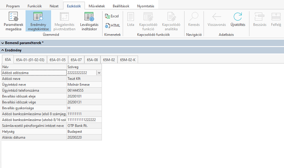This screenshot has width=284, height=168.
Task: Click the Kapcsolódó funkció button
Action: [148, 17]
